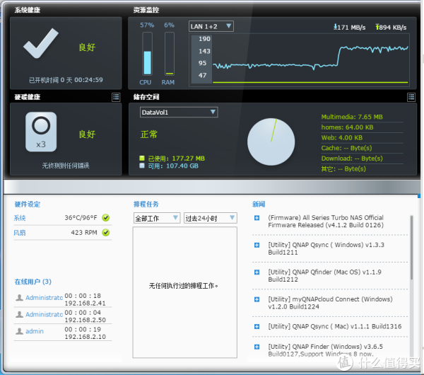Expand the All Series Turbo NAS firmware news
The image size is (424, 375).
point(257,218)
